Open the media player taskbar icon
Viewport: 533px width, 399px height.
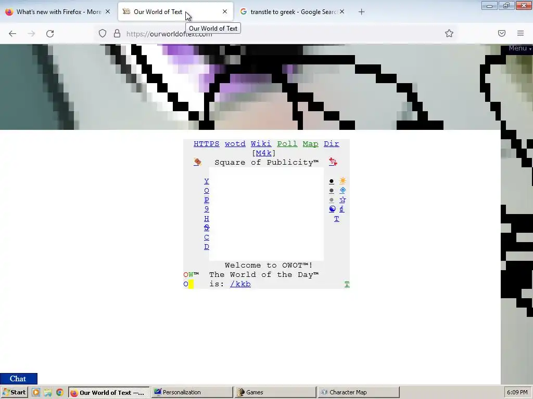pyautogui.click(x=36, y=393)
